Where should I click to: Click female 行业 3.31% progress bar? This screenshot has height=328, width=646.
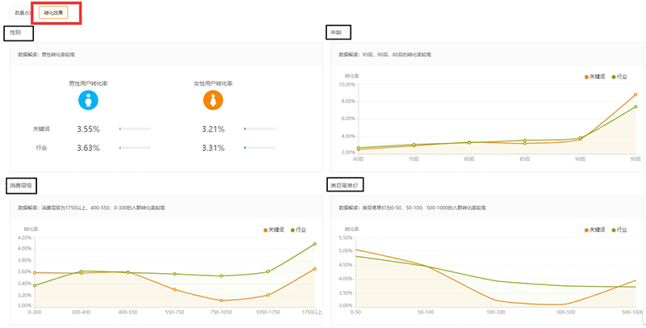click(x=259, y=148)
